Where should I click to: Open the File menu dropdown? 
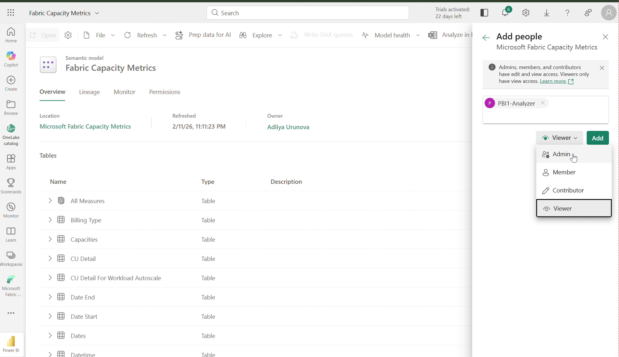(x=99, y=35)
